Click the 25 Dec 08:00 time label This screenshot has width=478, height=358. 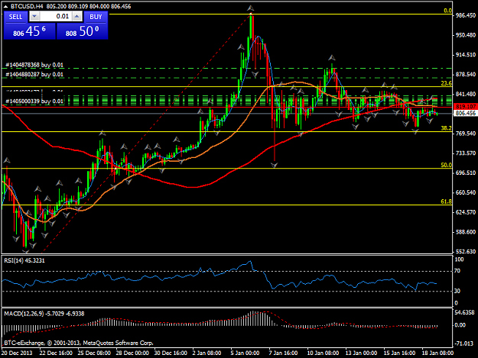pyautogui.click(x=94, y=353)
